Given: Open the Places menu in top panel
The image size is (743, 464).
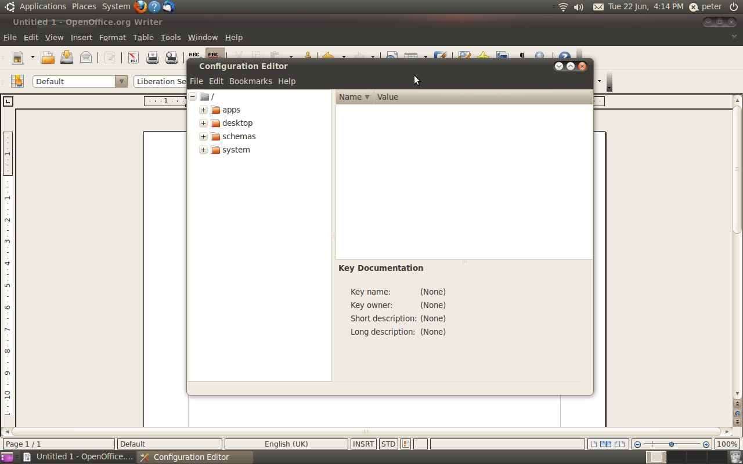Looking at the screenshot, I should 84,6.
